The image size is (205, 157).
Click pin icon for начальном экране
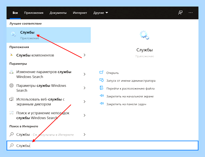[x=102, y=96]
